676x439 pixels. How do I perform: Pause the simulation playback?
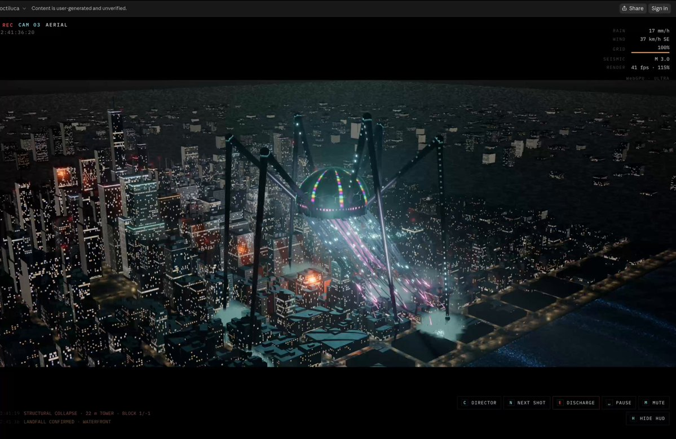point(618,403)
